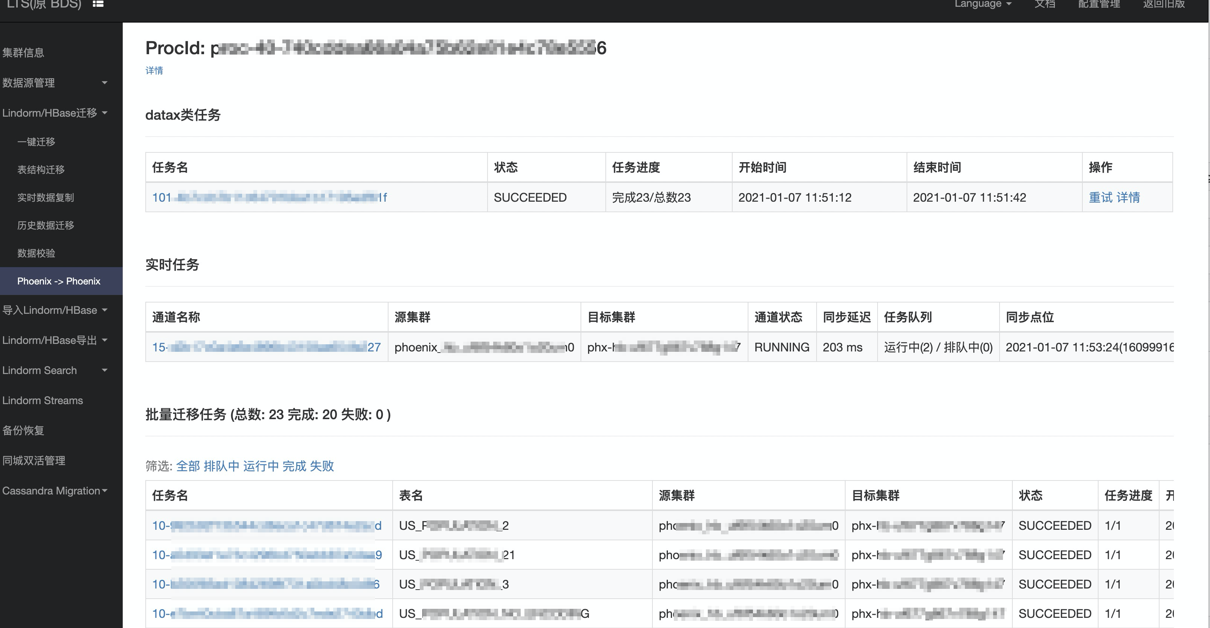The width and height of the screenshot is (1210, 628).
Task: Open 备份恢复 in the sidebar
Action: coord(23,430)
